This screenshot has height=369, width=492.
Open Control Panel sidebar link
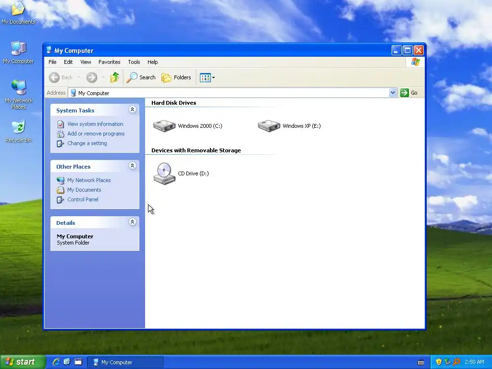83,199
